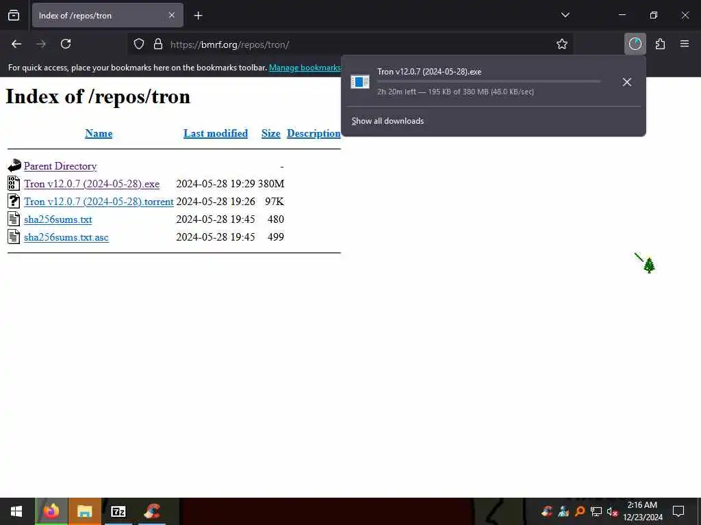Cancel the Tron exe download

pyautogui.click(x=627, y=82)
